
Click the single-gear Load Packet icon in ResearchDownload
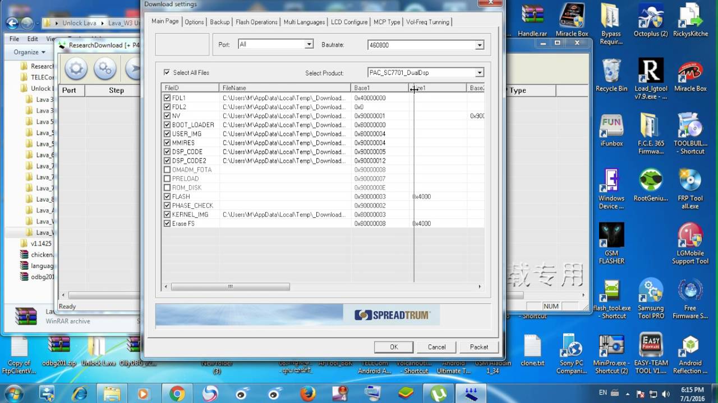tap(76, 69)
